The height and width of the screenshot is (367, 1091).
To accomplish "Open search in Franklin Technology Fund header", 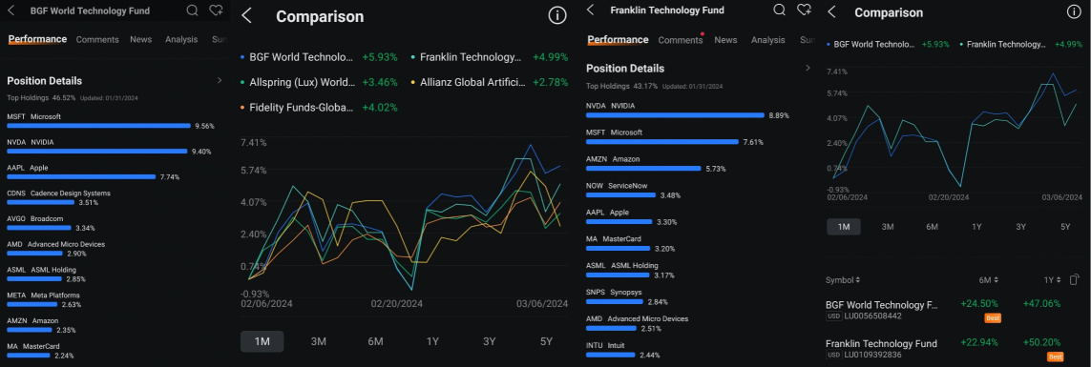I will 780,10.
